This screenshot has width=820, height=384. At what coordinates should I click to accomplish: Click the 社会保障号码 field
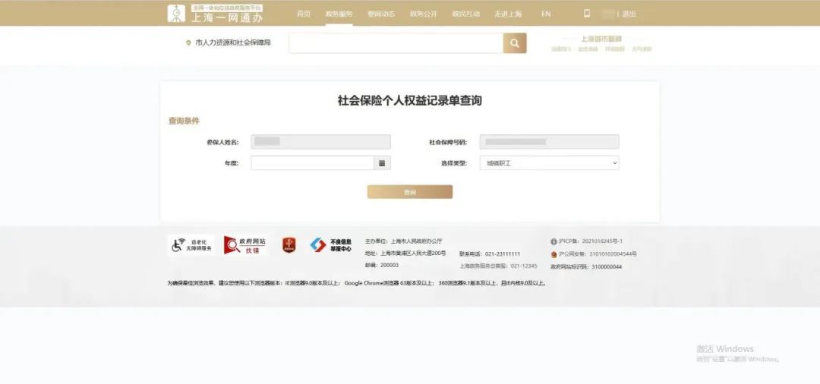549,142
